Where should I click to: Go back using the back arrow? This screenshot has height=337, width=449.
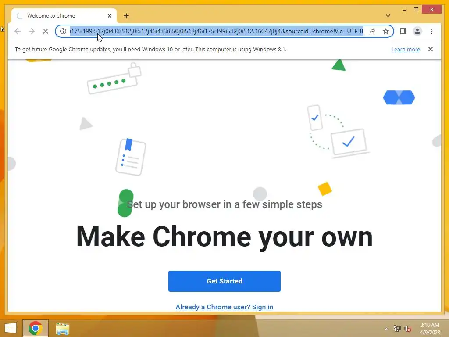pyautogui.click(x=18, y=31)
